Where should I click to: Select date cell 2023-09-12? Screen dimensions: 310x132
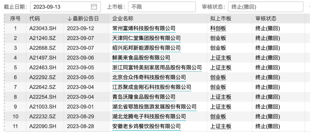coord(80,28)
